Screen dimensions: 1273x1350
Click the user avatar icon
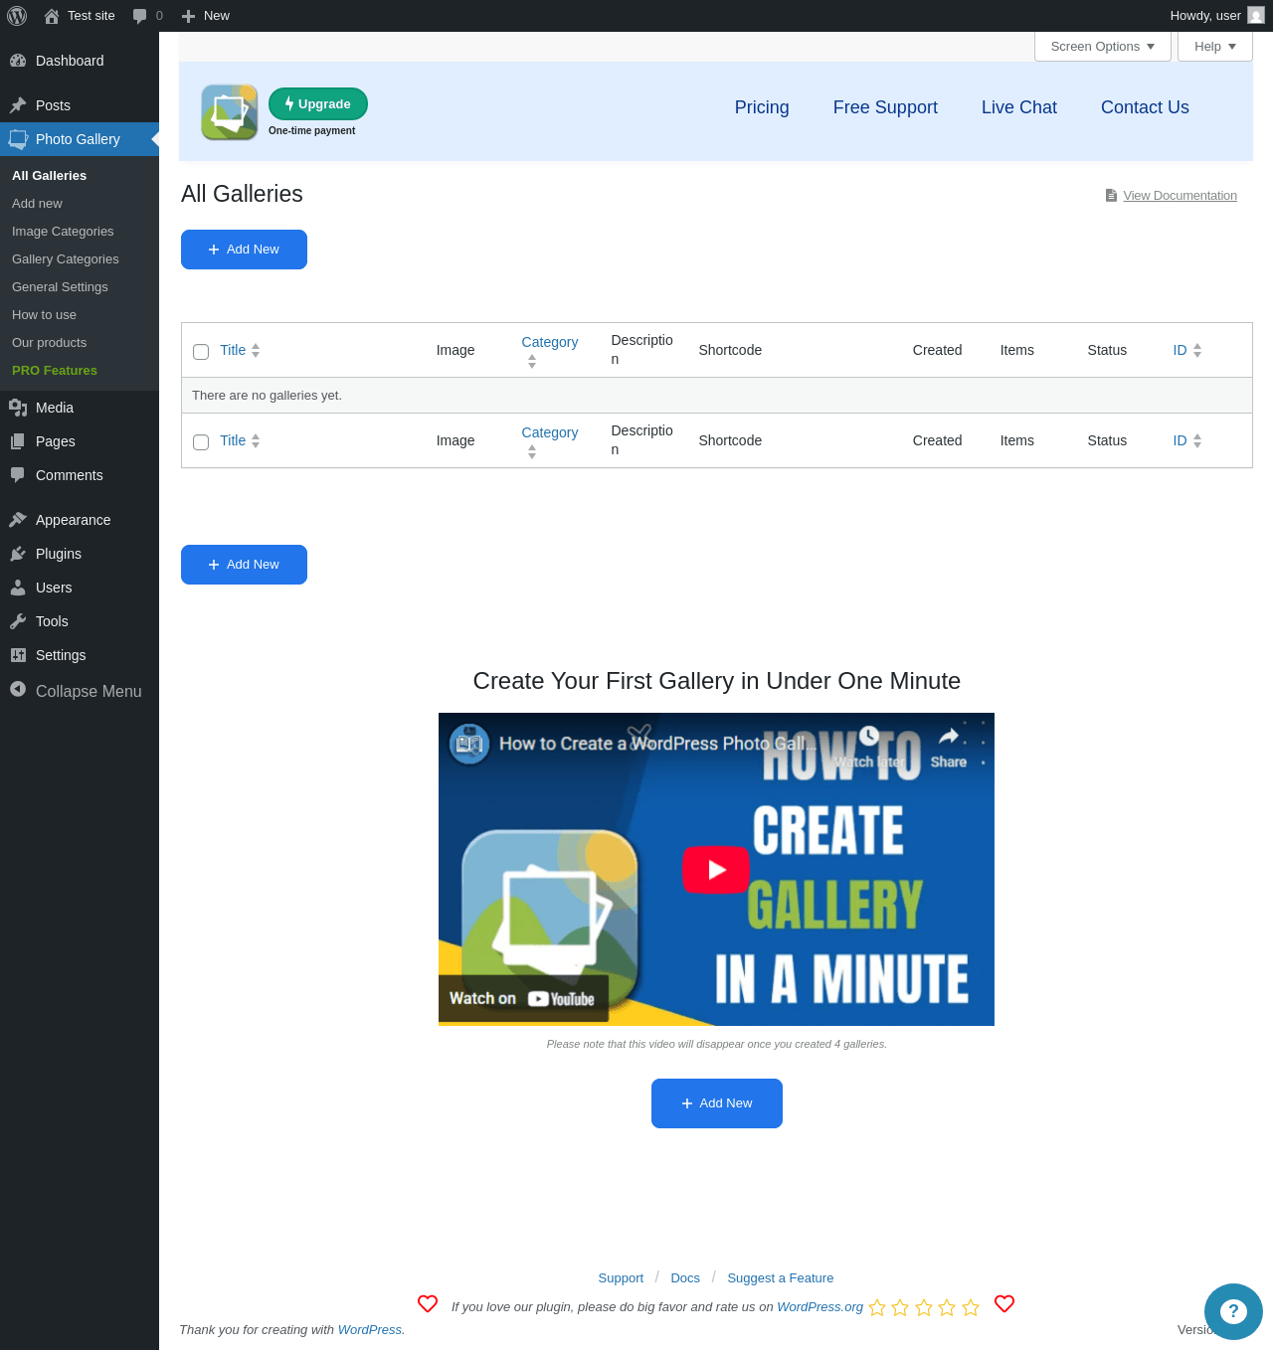(x=1256, y=15)
